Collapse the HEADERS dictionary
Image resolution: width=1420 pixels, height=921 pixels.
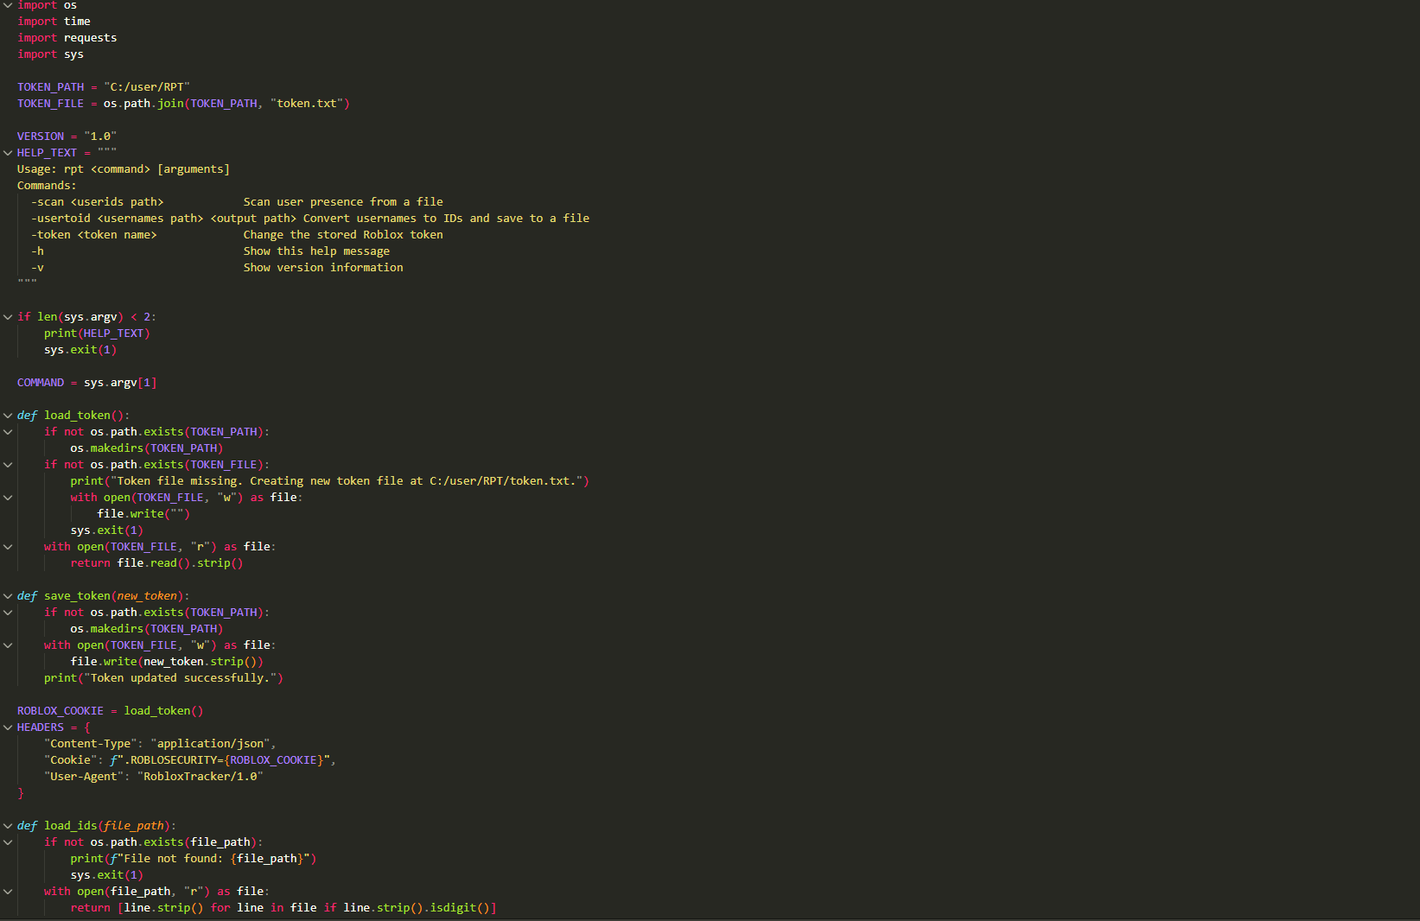pos(8,727)
